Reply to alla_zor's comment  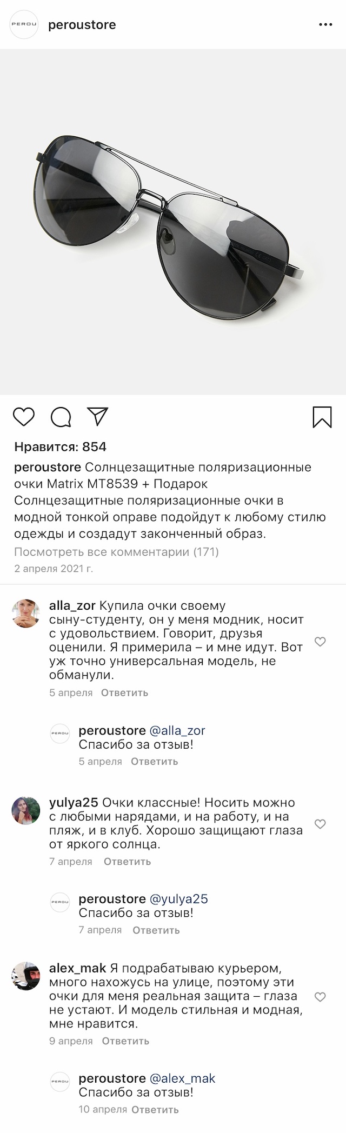tap(124, 692)
